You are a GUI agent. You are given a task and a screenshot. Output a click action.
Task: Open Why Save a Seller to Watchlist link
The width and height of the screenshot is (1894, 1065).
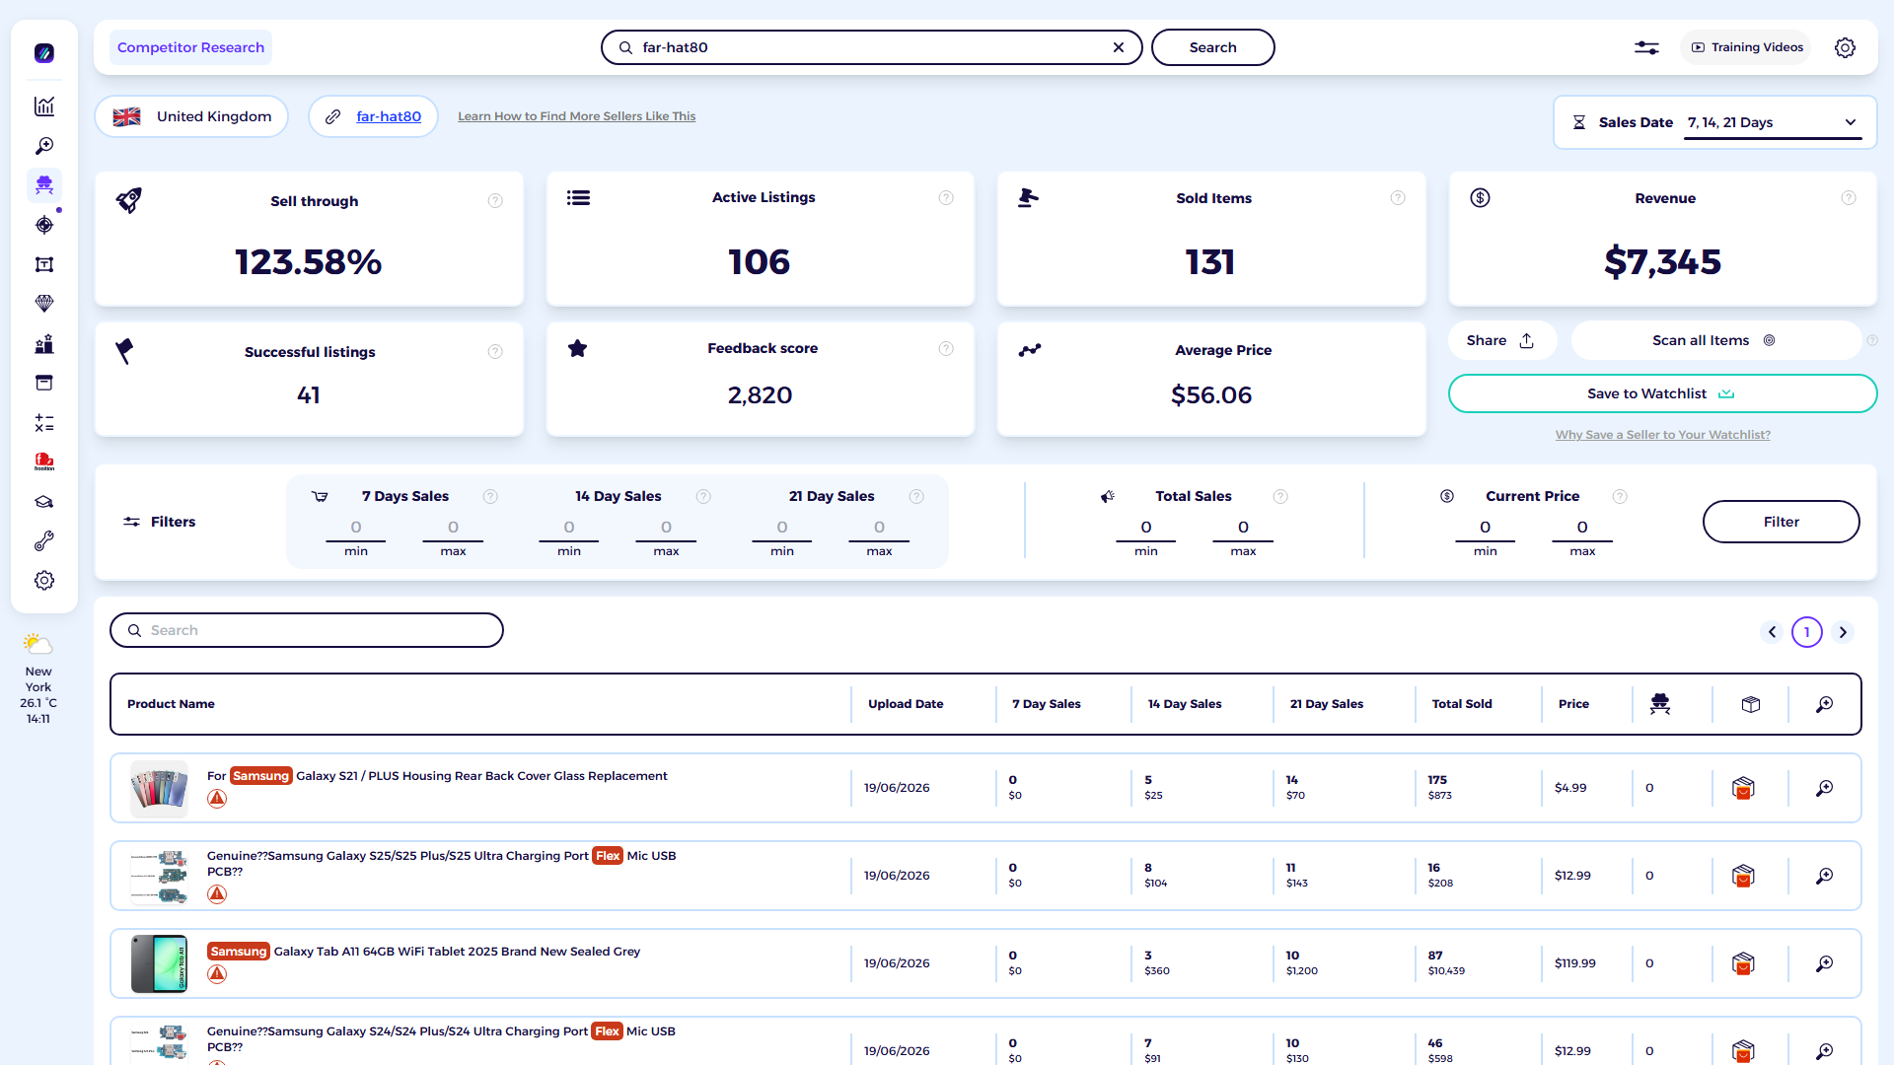click(x=1662, y=435)
